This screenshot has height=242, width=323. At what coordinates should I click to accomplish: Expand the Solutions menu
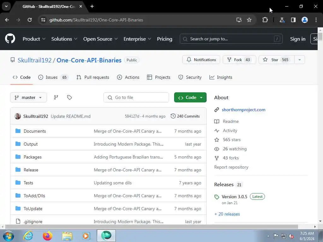click(x=64, y=39)
